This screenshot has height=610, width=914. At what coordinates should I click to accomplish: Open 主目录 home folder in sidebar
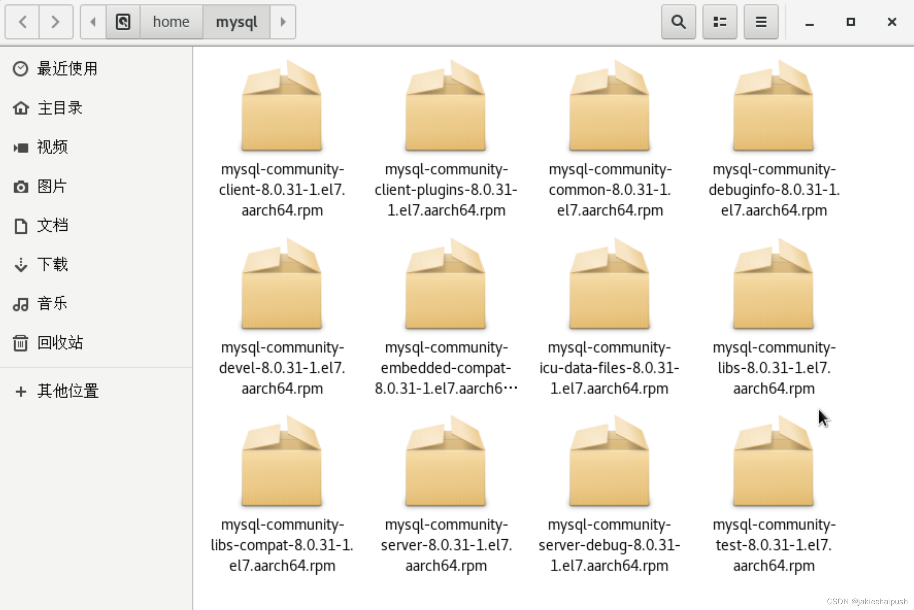coord(96,108)
